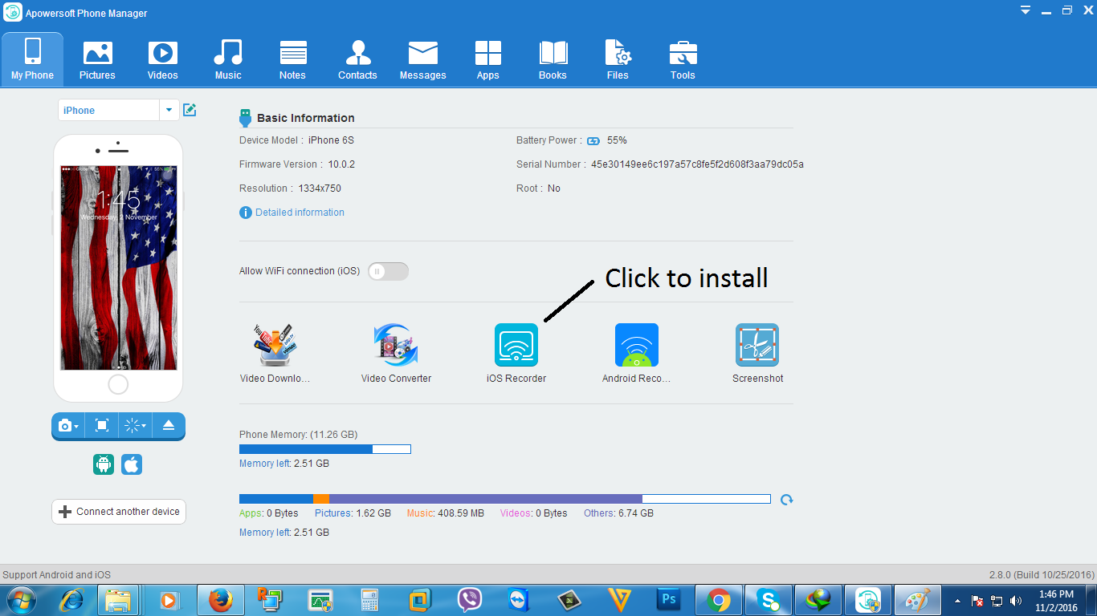
Task: Click the iOS Recorder icon to install
Action: click(516, 345)
